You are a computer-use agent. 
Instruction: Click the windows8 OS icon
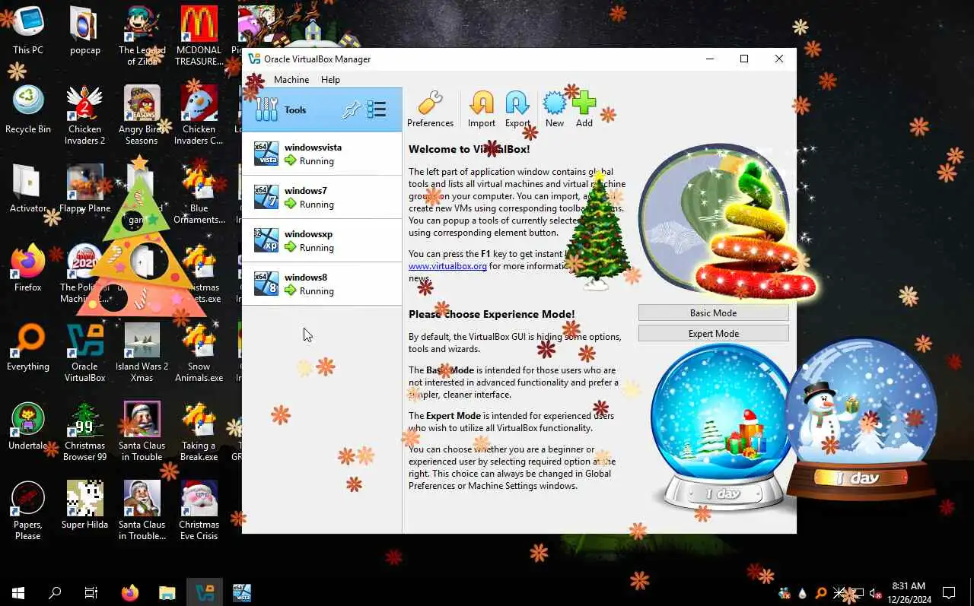pyautogui.click(x=266, y=284)
